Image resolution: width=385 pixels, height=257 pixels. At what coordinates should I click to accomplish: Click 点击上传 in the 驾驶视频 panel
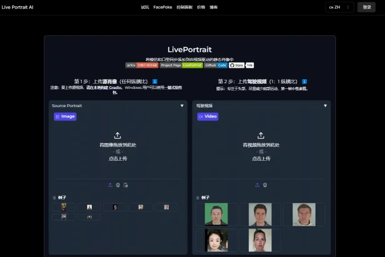(x=261, y=158)
